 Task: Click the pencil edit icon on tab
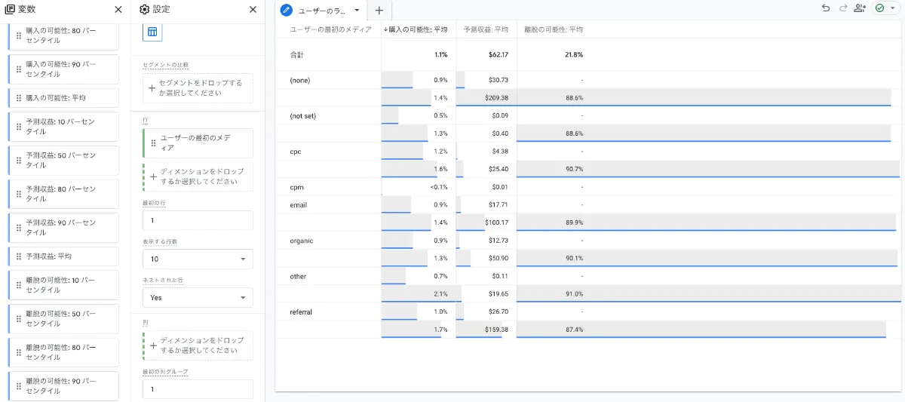(x=286, y=11)
